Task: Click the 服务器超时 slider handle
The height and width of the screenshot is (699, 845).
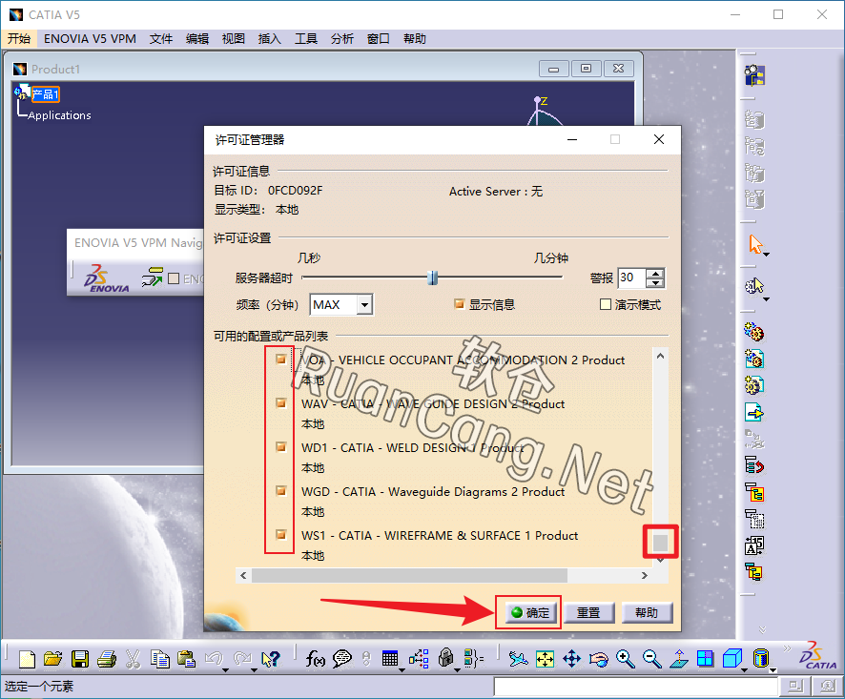Action: pyautogui.click(x=432, y=278)
